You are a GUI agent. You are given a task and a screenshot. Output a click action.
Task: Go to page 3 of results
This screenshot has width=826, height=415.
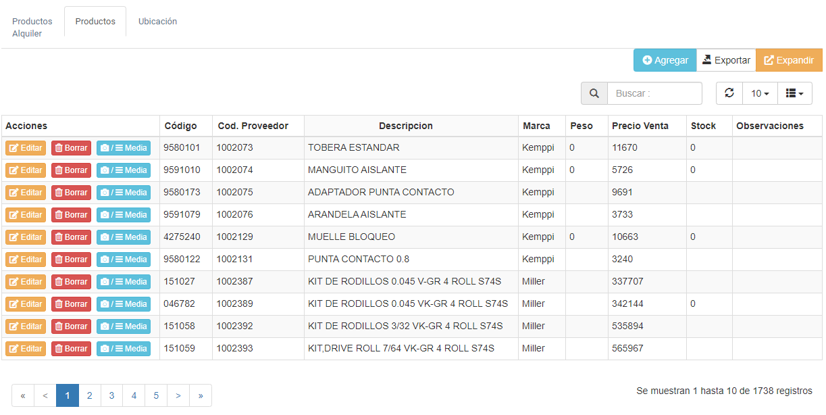[111, 395]
